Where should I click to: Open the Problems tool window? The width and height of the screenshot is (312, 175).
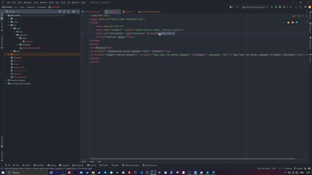(39, 165)
